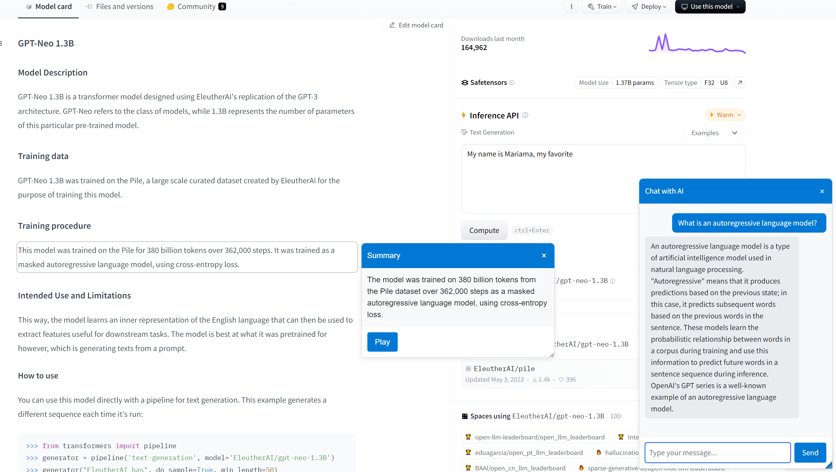This screenshot has height=472, width=836.
Task: Click the Inference API info icon
Action: pos(525,115)
